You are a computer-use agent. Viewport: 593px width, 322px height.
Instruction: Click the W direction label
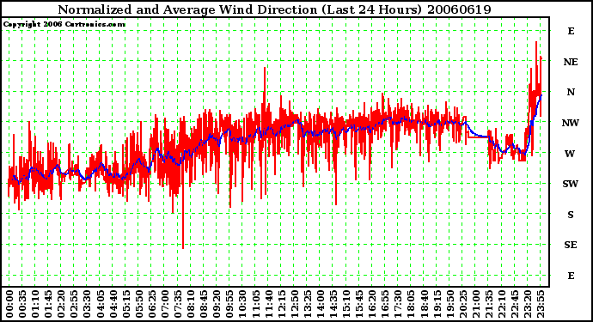point(570,154)
